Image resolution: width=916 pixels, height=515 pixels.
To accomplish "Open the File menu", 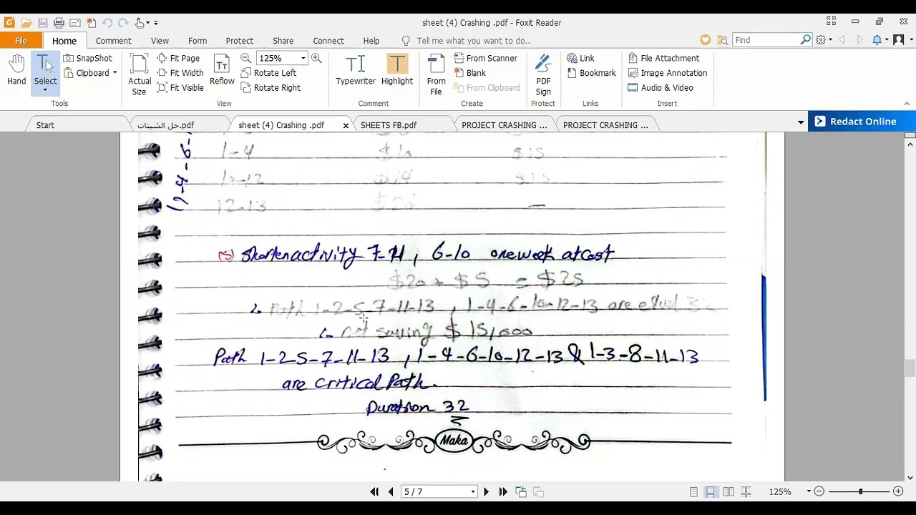I will tap(21, 41).
